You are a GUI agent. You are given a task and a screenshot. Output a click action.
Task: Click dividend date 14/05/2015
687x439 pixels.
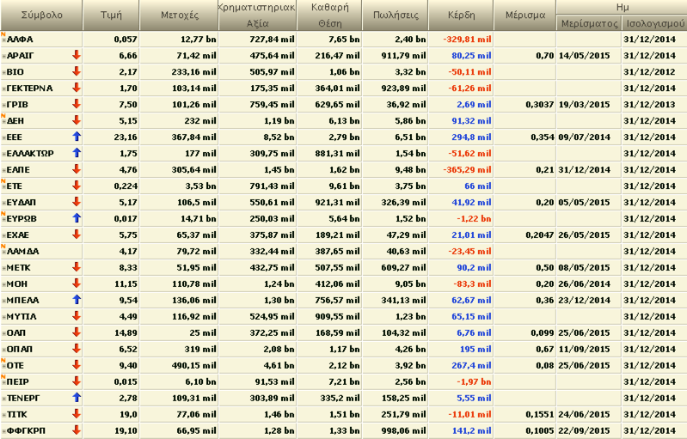(x=584, y=56)
